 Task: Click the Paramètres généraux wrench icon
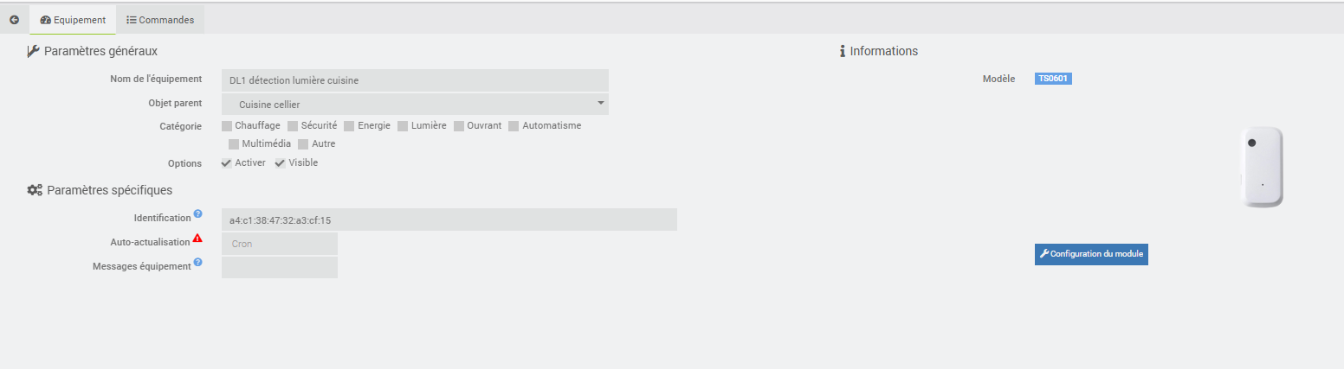point(34,51)
